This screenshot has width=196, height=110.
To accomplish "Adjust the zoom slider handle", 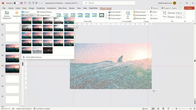I will (x=176, y=109).
